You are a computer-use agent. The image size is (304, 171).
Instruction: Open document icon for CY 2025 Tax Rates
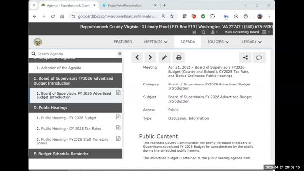118,128
